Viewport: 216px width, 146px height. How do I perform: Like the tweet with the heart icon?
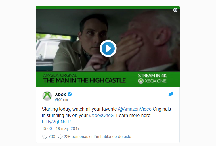(x=45, y=137)
